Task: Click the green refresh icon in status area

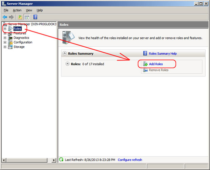Action: click(61, 160)
